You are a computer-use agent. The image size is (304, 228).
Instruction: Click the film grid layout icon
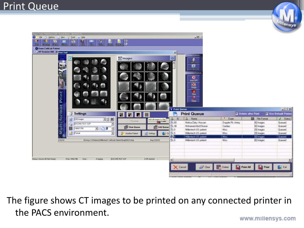pyautogui.click(x=147, y=115)
